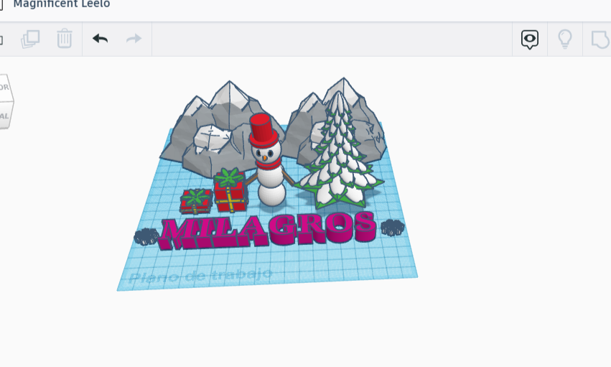
Task: Select the snowman with red top hat
Action: click(269, 159)
